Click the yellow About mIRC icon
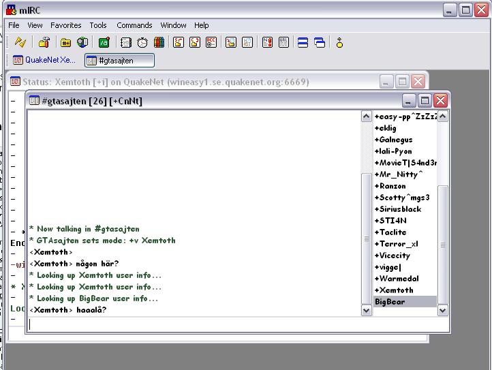The image size is (492, 370). click(x=339, y=42)
